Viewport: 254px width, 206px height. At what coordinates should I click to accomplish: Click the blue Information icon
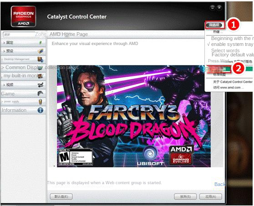(41, 110)
